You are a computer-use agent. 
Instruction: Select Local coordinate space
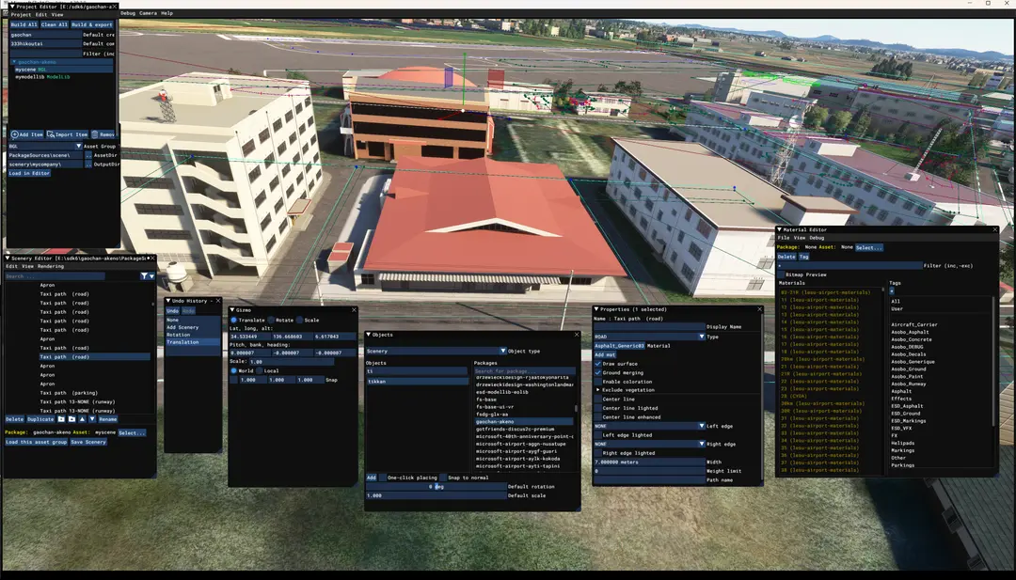tap(260, 371)
